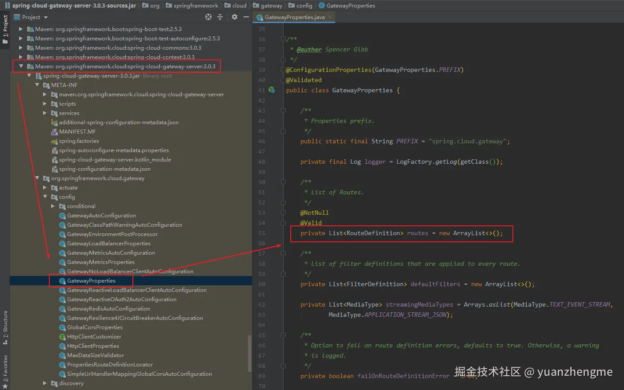Expand Maven spring-boot-test-autoconfigure library
This screenshot has height=390, width=624.
(x=20, y=38)
